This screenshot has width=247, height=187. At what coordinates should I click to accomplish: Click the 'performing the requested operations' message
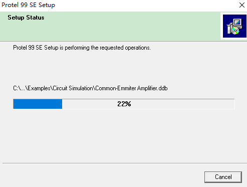click(x=108, y=48)
